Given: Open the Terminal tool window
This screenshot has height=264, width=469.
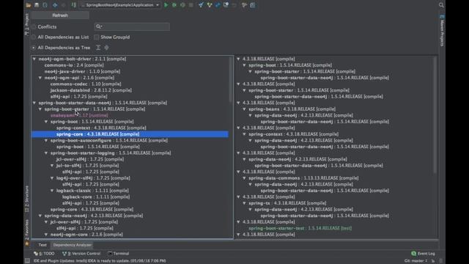Looking at the screenshot, I should coord(119,254).
